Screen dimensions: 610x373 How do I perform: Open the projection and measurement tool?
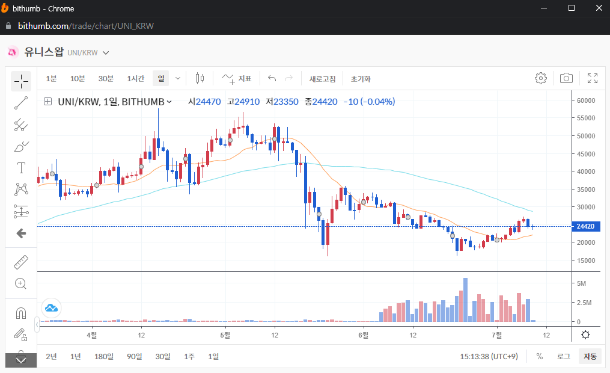click(x=21, y=211)
